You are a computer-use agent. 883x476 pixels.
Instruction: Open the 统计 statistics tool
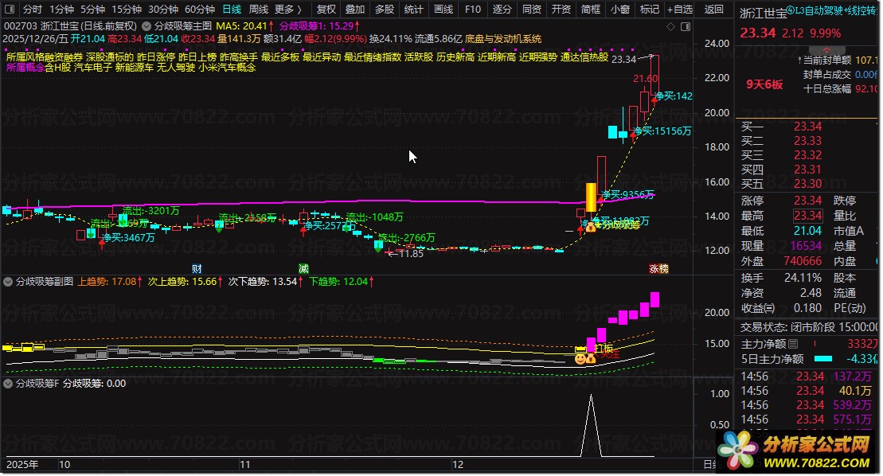click(x=414, y=9)
